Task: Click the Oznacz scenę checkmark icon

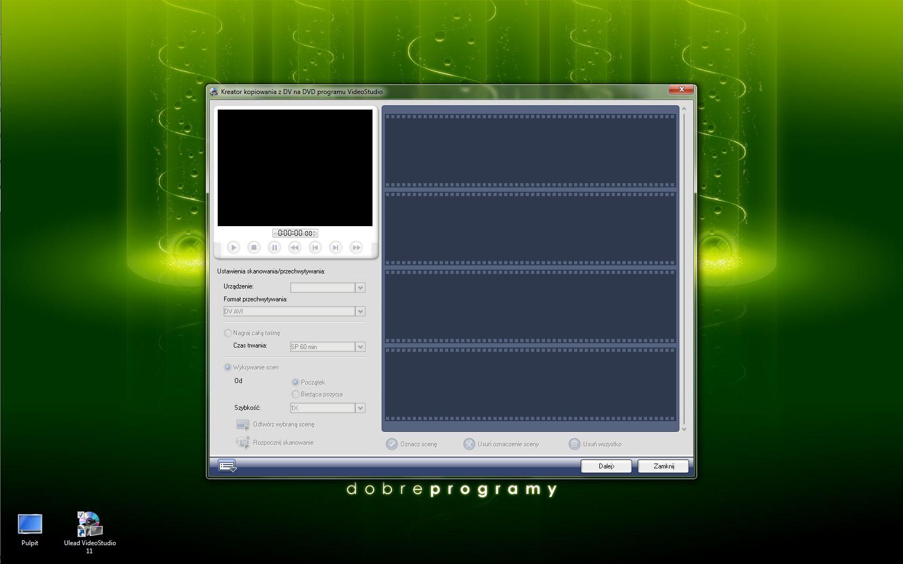Action: 392,444
